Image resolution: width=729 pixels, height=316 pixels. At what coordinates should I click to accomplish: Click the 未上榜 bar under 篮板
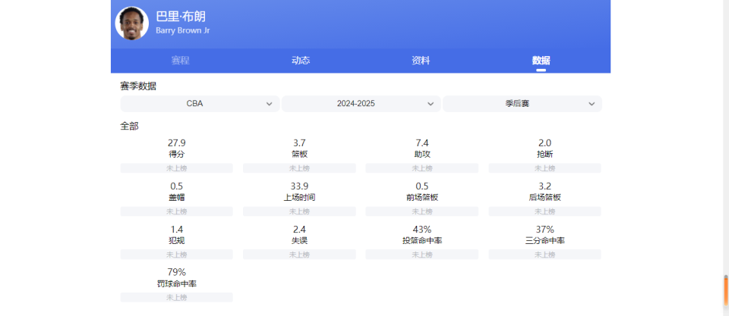(299, 168)
